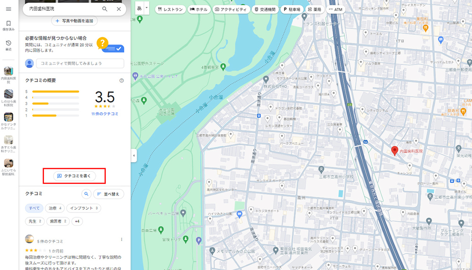This screenshot has height=270, width=472.
Task: Open the hamburger menu icon
Action: 8,9
